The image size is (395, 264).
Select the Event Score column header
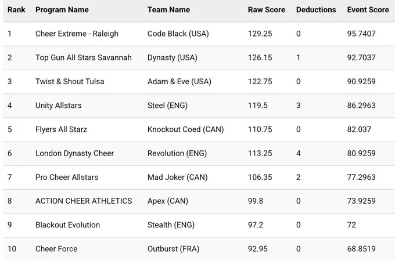click(x=368, y=10)
